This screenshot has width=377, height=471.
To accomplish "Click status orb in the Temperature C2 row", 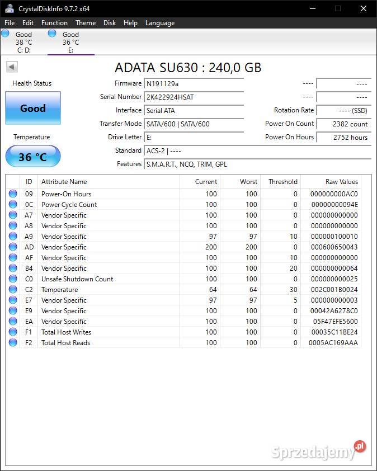I will [x=13, y=290].
